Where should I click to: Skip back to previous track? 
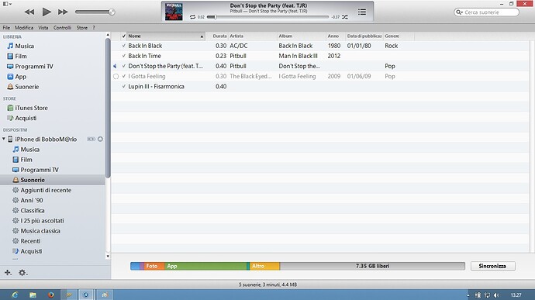click(29, 12)
